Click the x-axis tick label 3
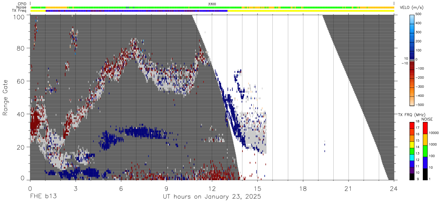 coord(75,189)
